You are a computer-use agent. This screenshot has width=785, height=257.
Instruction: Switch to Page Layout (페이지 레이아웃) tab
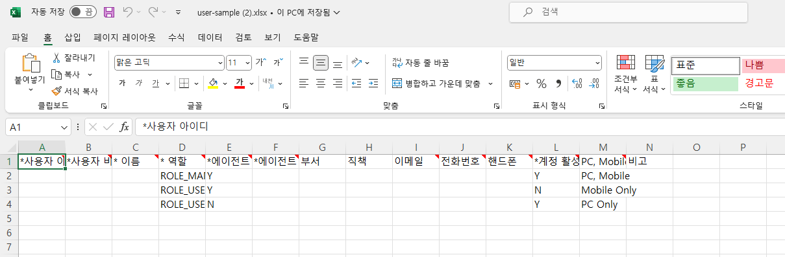[125, 38]
